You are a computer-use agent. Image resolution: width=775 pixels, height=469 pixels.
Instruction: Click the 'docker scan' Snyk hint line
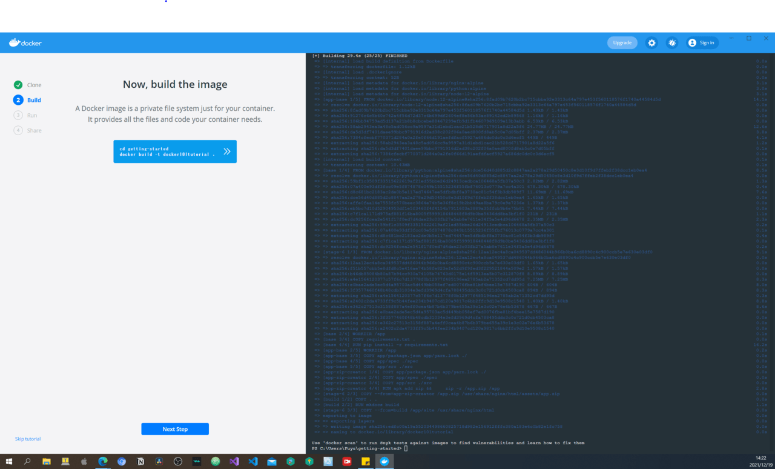pyautogui.click(x=448, y=443)
